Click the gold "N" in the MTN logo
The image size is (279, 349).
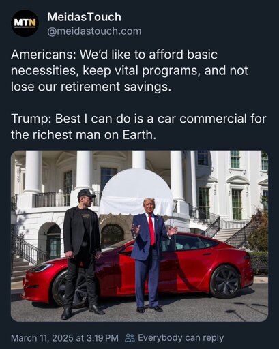pos(33,22)
